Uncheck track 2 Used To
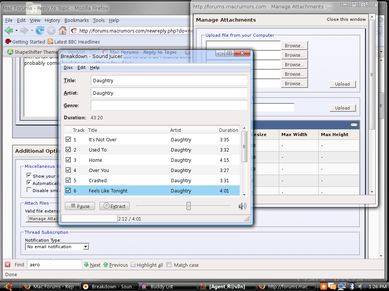This screenshot has width=389, height=291. (68, 149)
